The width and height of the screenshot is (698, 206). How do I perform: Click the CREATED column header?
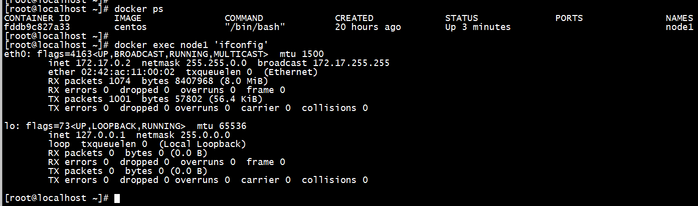[x=354, y=18]
